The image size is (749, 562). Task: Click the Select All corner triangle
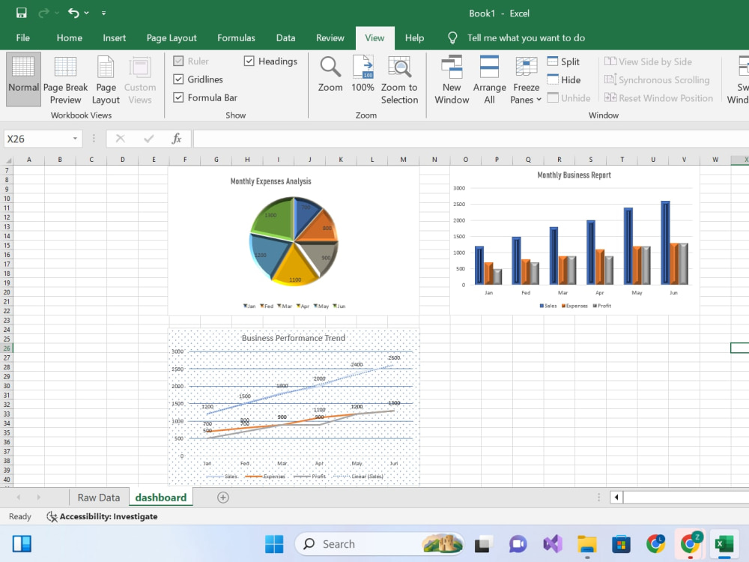point(8,160)
